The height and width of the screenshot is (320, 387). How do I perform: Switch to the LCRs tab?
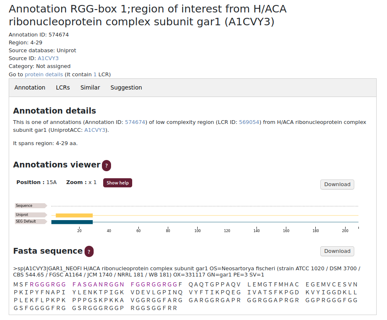[x=63, y=87]
